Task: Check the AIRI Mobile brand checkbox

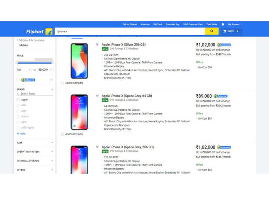Action: pyautogui.click(x=18, y=128)
